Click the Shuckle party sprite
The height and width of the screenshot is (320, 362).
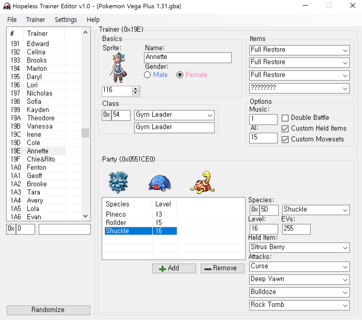[x=203, y=182]
